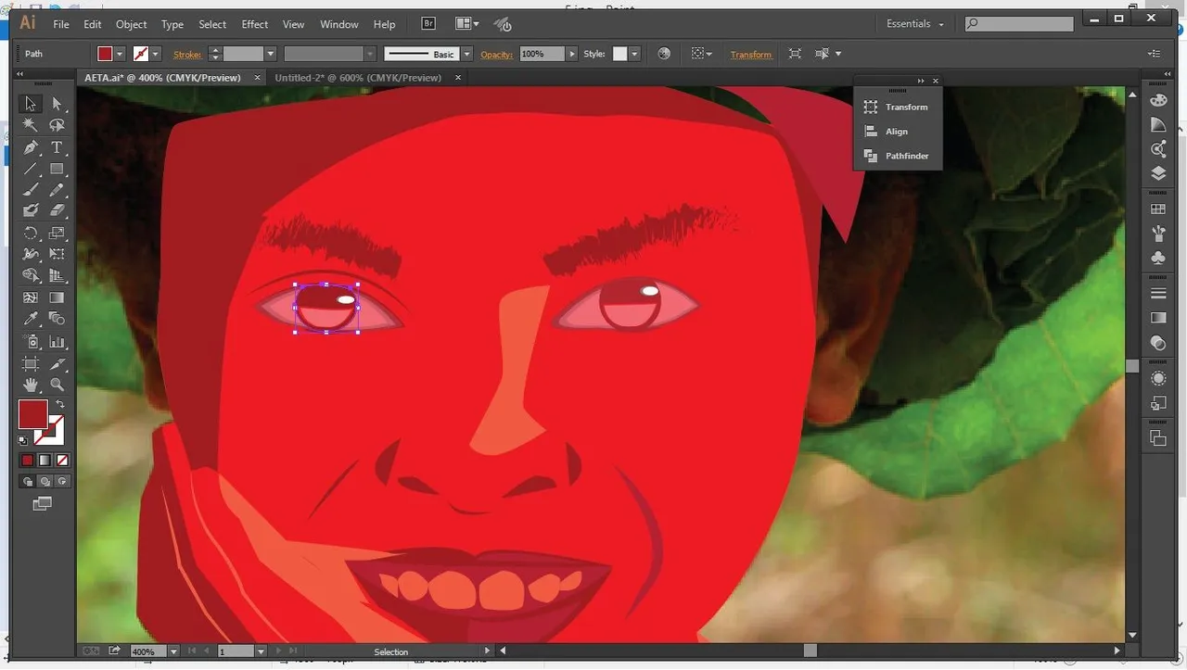Select the Eraser tool

point(57,211)
